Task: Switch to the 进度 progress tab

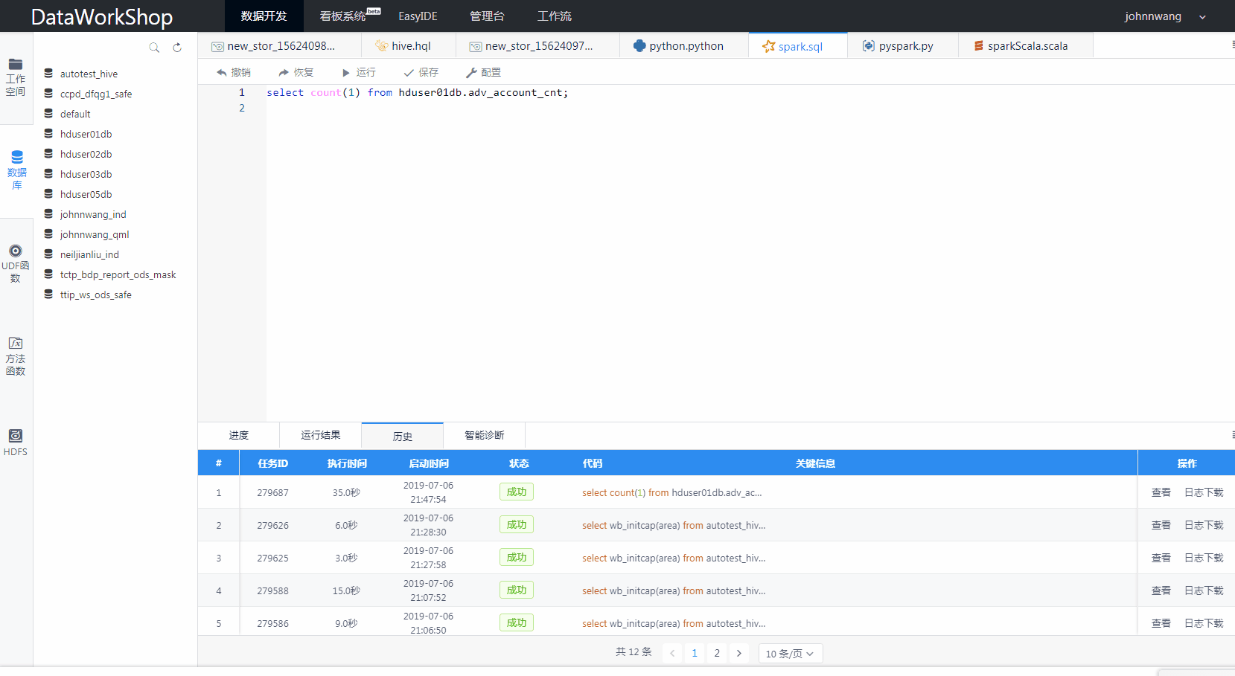Action: [239, 436]
